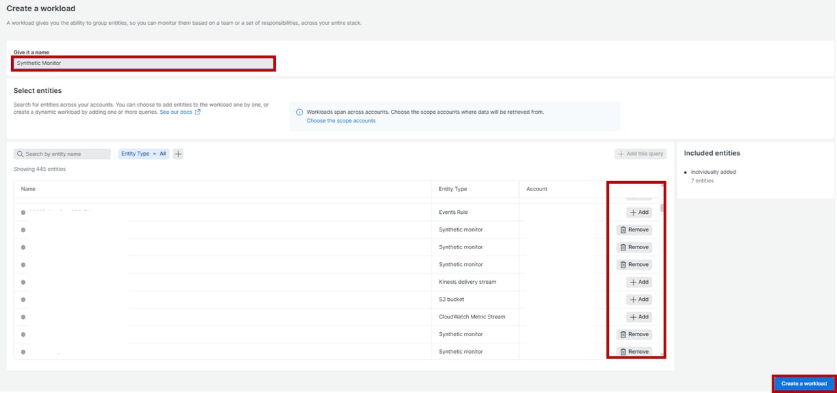Image resolution: width=837 pixels, height=393 pixels.
Task: Click the info icon in the scope accounts notice
Action: 299,112
